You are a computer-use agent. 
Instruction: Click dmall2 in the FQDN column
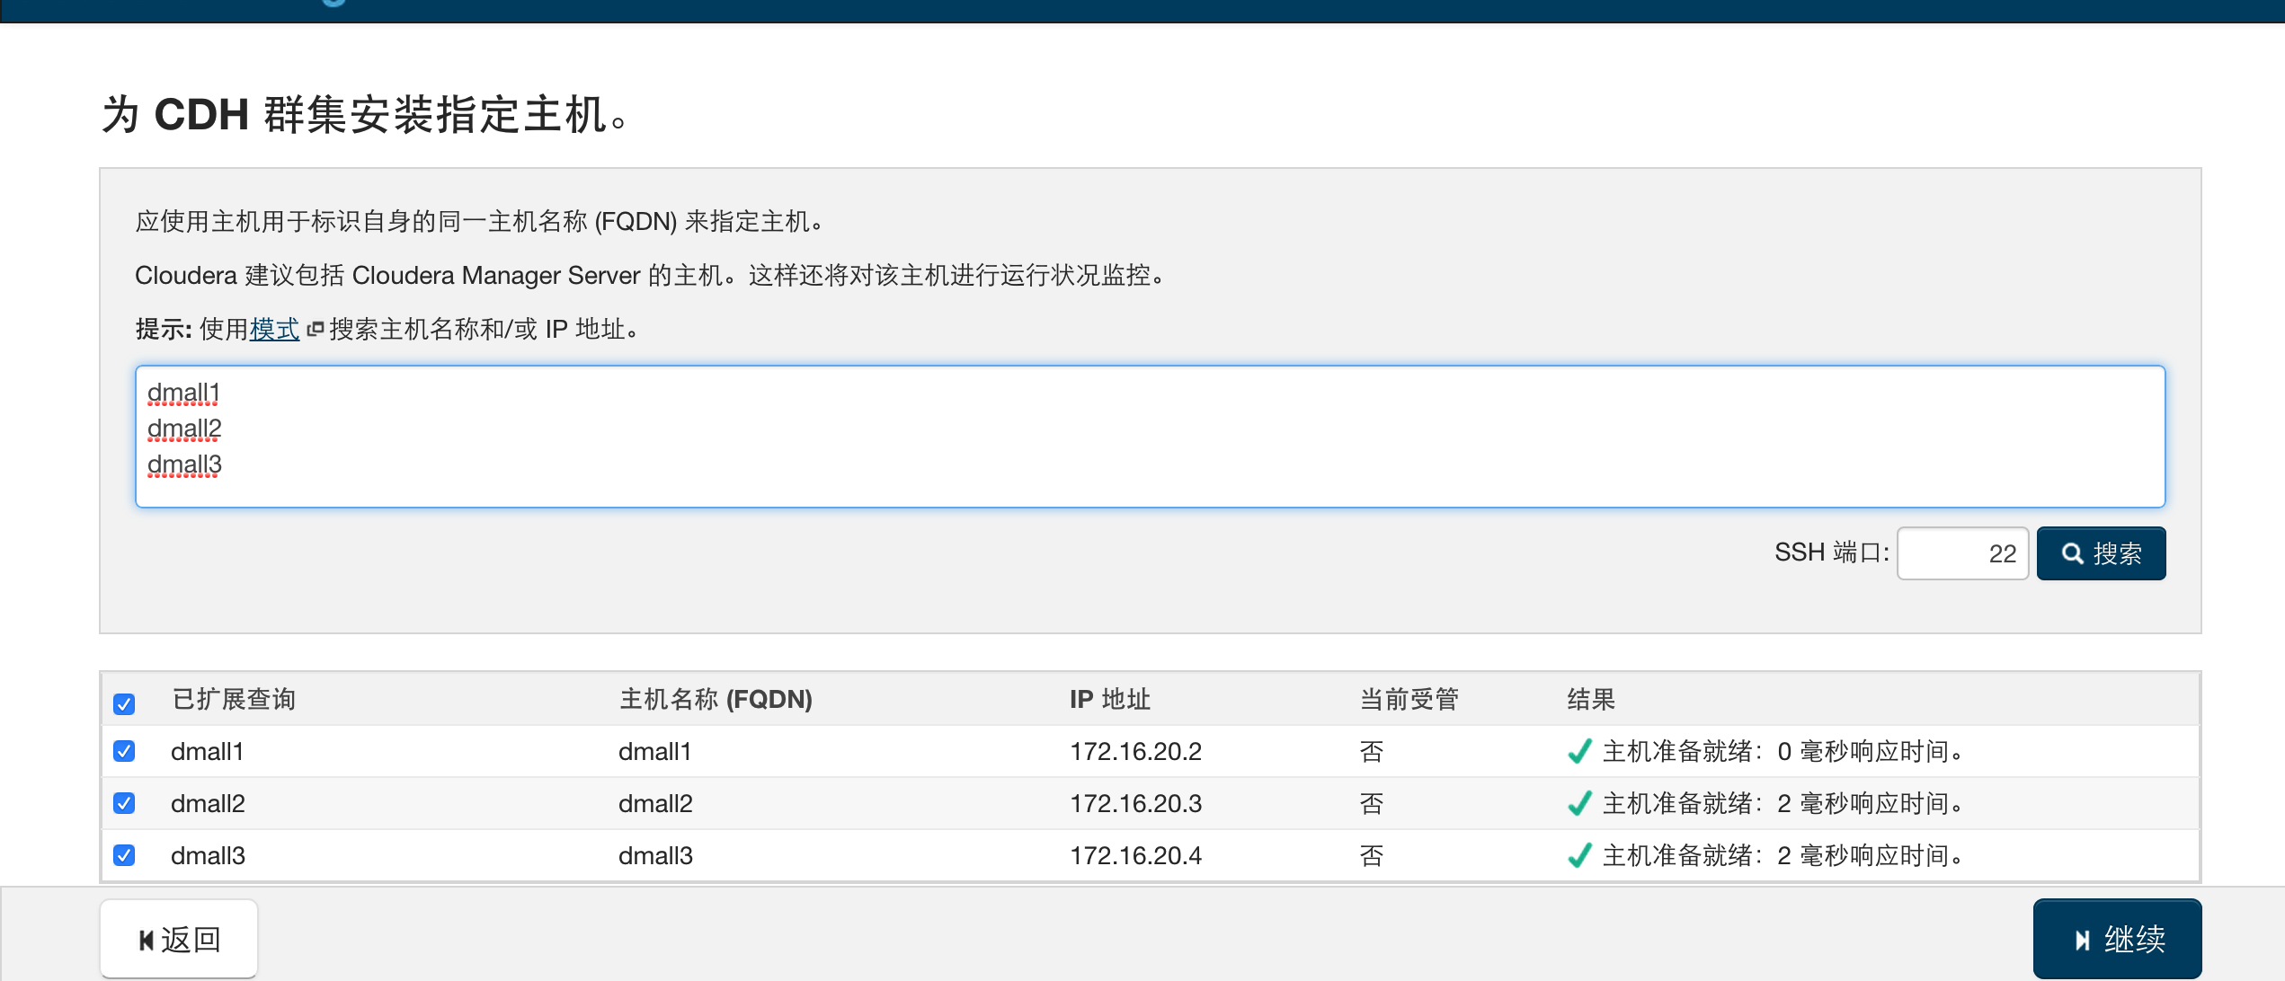pyautogui.click(x=655, y=803)
